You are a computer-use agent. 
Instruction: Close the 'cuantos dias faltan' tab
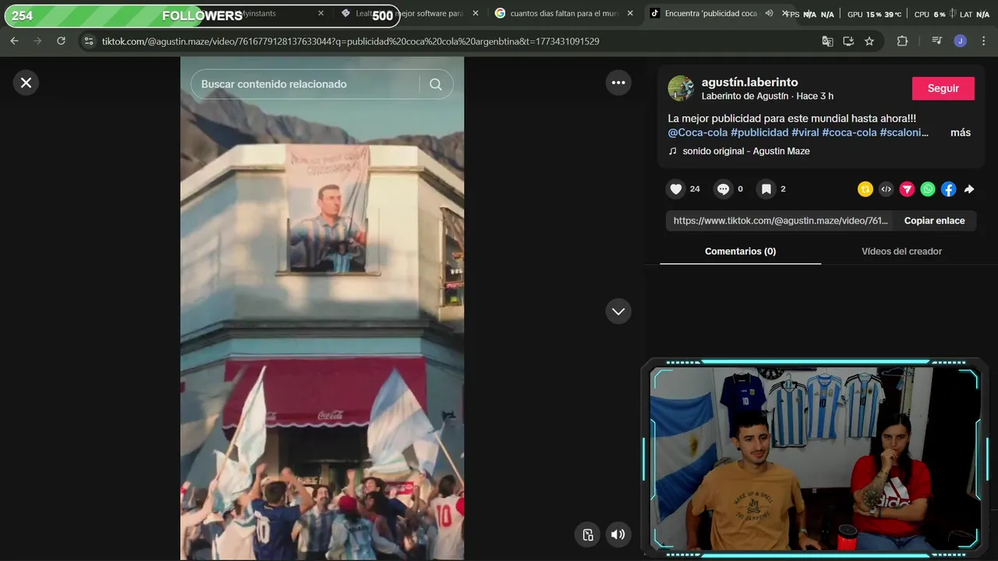(x=630, y=13)
